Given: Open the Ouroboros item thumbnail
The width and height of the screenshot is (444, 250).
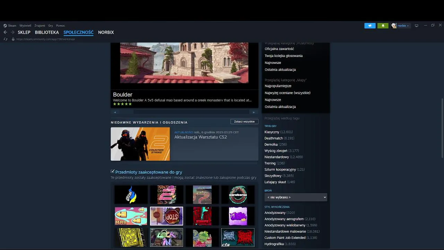Looking at the screenshot, I should tap(238, 194).
